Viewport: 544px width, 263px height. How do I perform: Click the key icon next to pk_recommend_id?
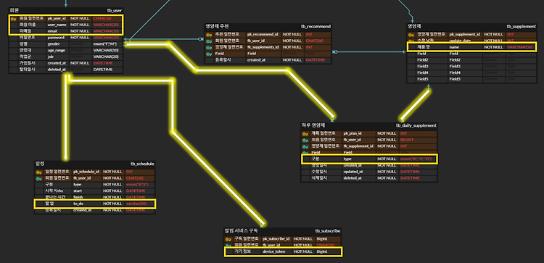[208, 35]
